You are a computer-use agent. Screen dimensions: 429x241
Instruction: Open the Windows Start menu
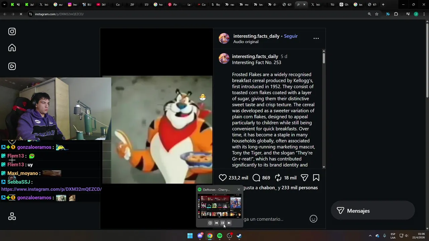pyautogui.click(x=190, y=236)
